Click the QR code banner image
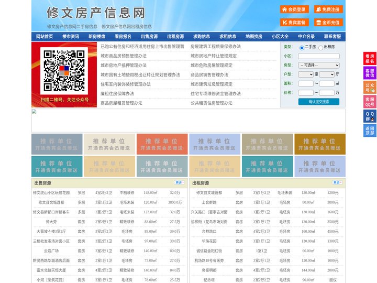 pos(64,74)
